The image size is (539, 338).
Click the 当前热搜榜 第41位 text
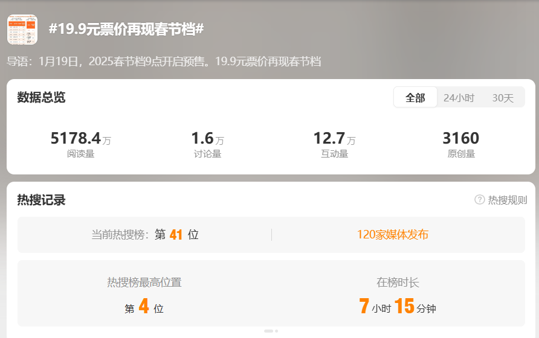145,235
